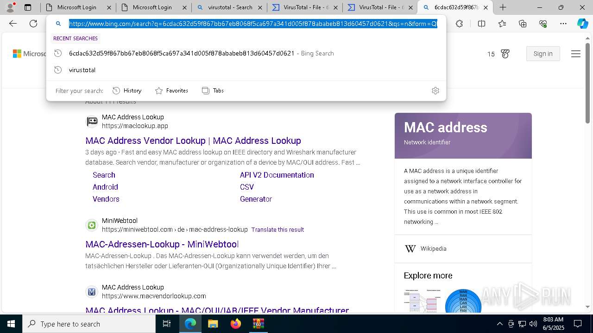The image size is (593, 333).
Task: Switch to the second Microsoft Login tab
Action: click(153, 7)
